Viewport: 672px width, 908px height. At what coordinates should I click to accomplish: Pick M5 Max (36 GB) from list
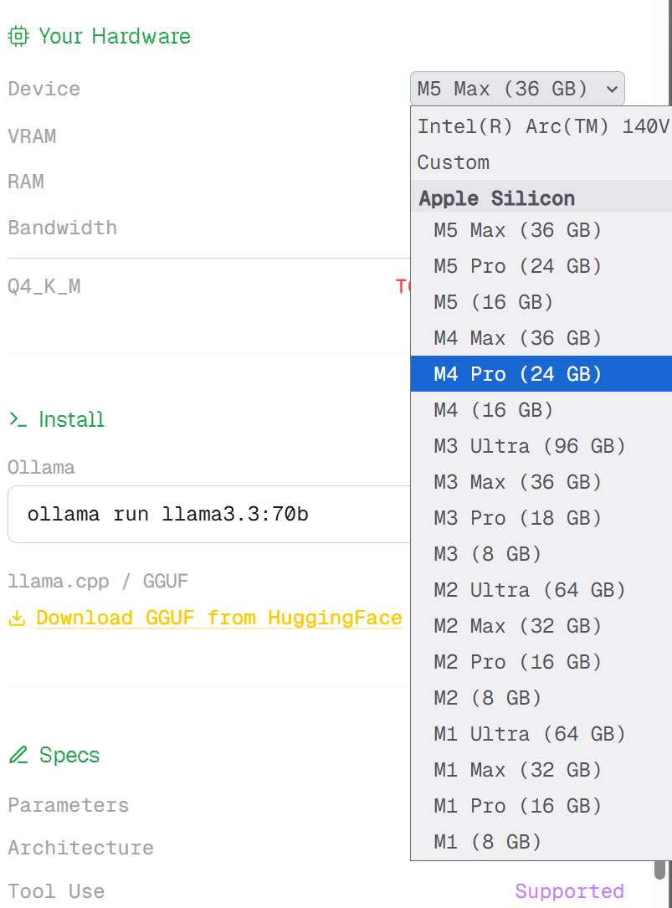[x=517, y=230]
